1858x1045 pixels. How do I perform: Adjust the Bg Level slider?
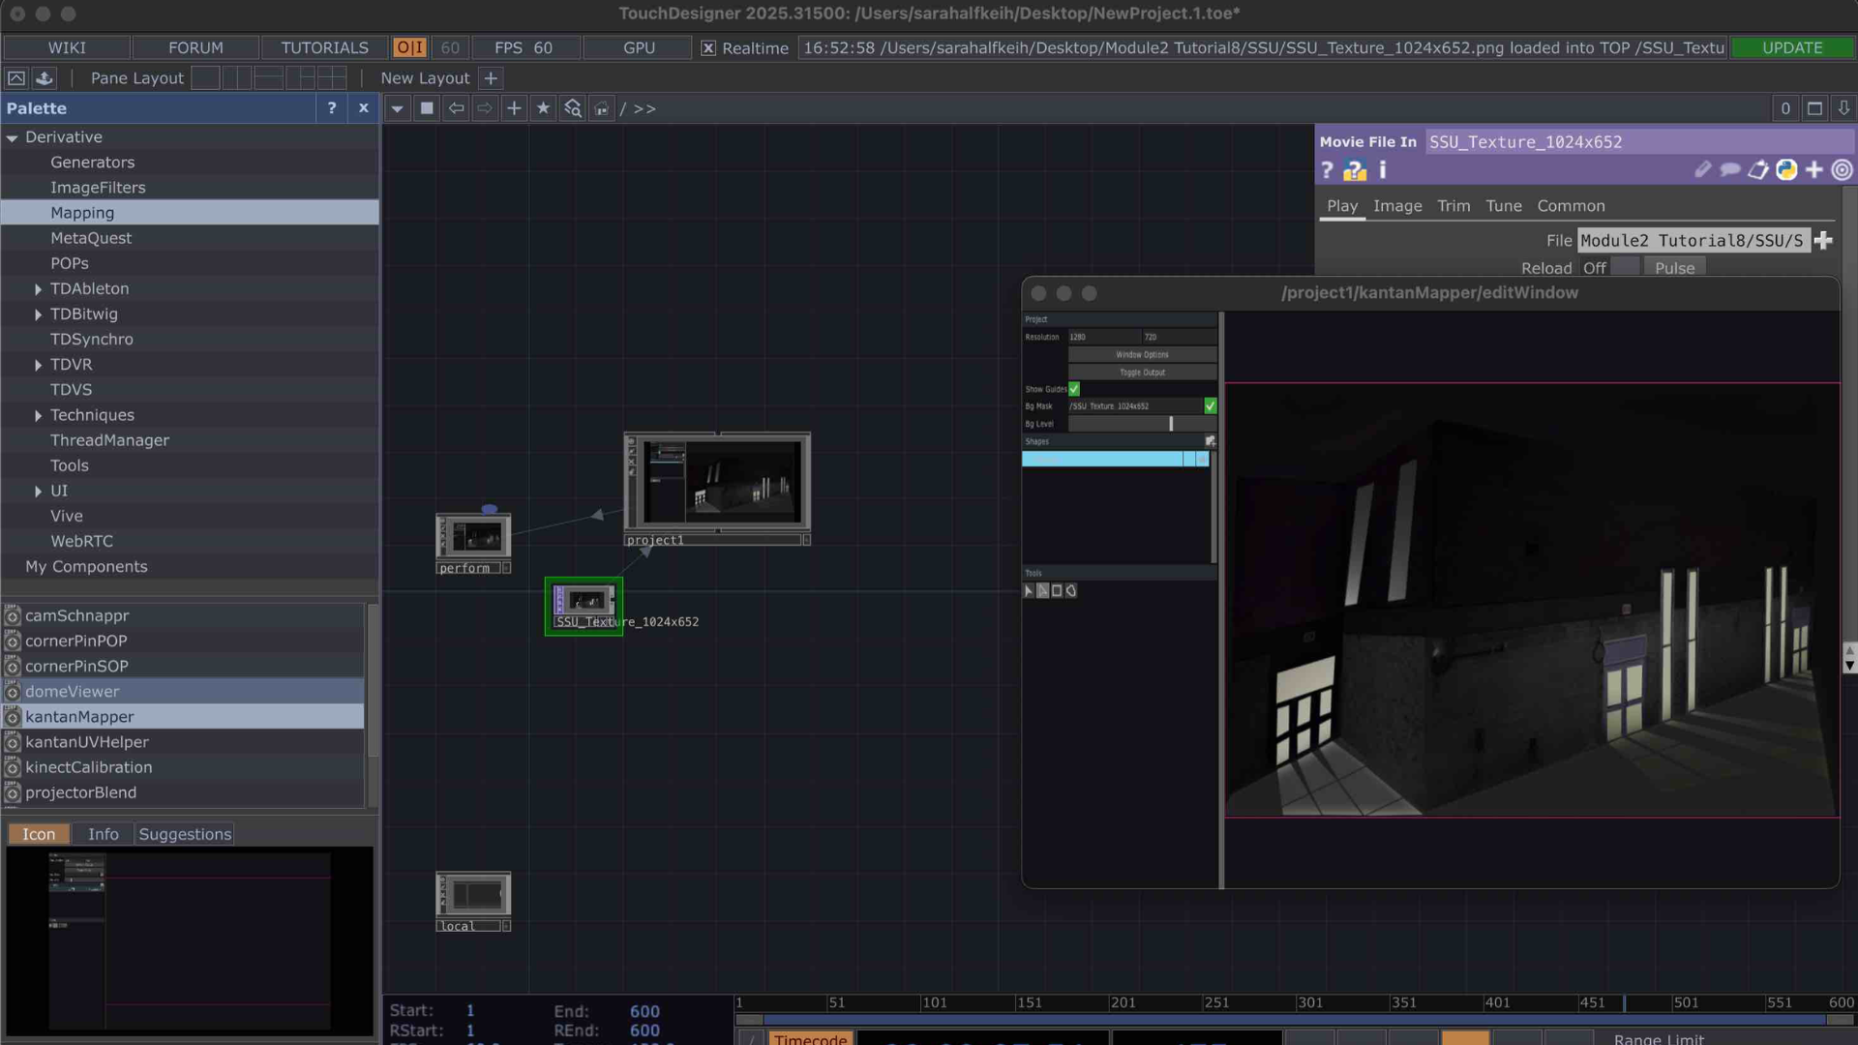pyautogui.click(x=1171, y=424)
